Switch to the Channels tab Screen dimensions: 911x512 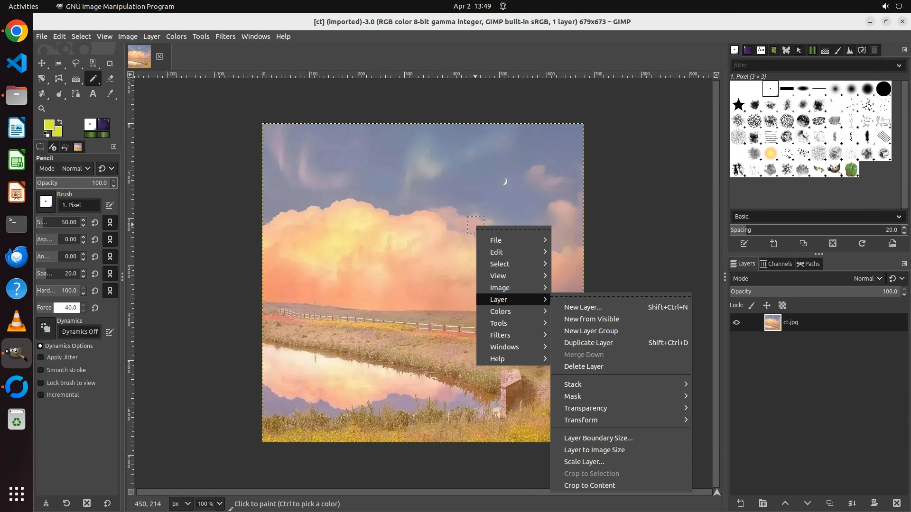pos(776,264)
